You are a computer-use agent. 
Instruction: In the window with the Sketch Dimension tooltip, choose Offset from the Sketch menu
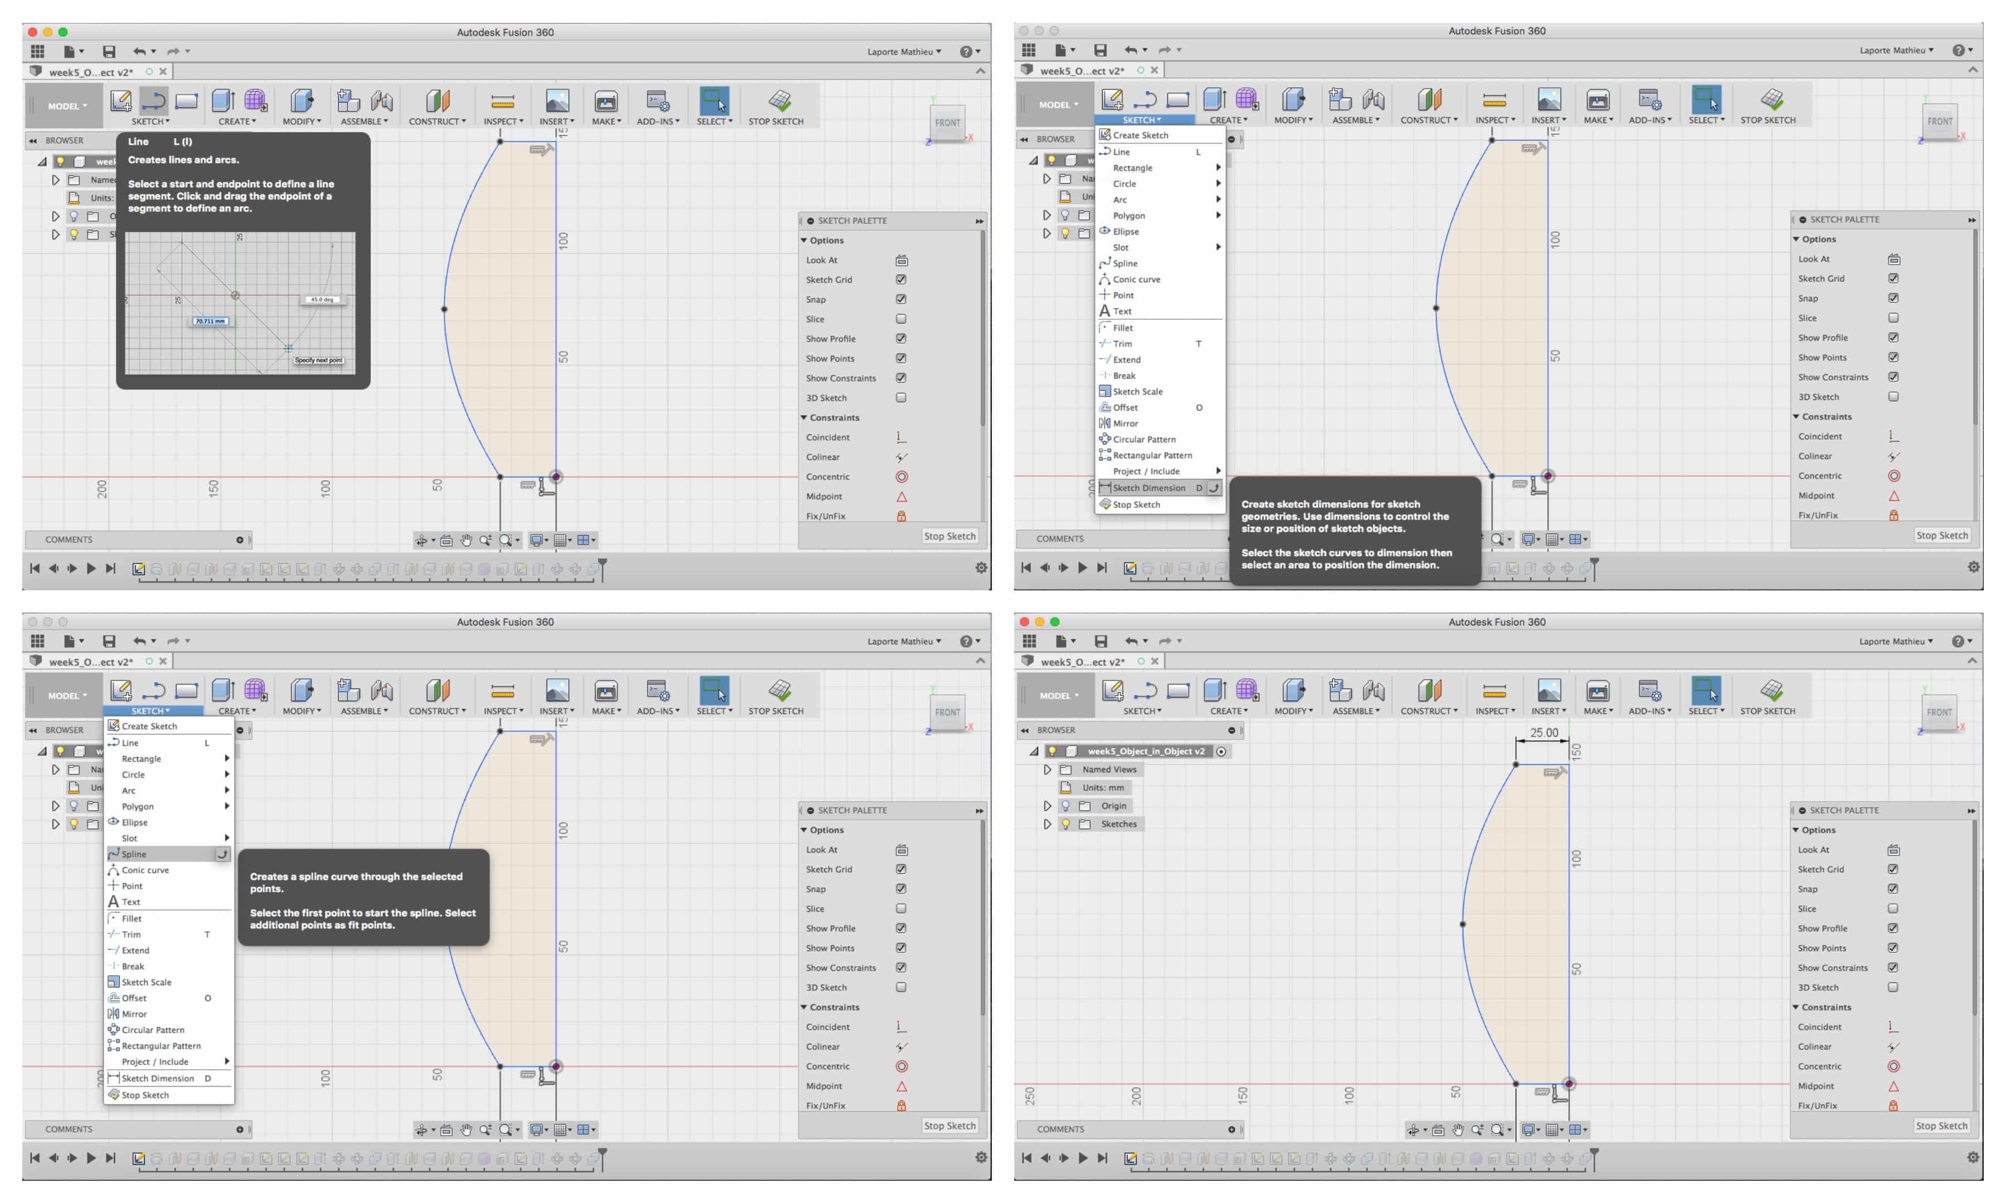coord(1160,408)
